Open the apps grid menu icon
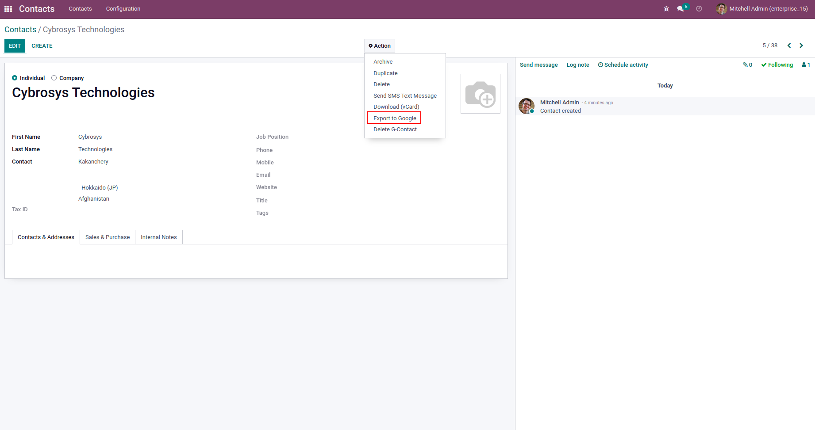The width and height of the screenshot is (815, 430). click(8, 9)
